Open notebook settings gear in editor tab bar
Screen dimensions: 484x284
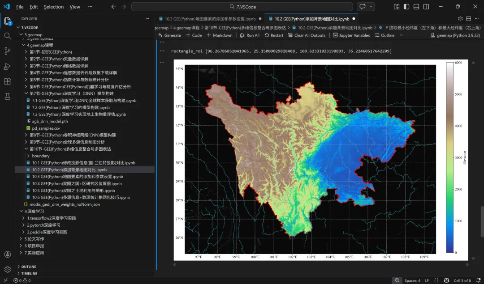(460, 18)
